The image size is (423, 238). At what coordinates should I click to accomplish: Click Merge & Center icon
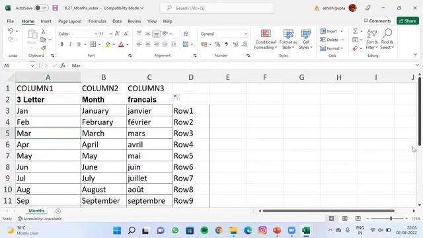pos(185,44)
